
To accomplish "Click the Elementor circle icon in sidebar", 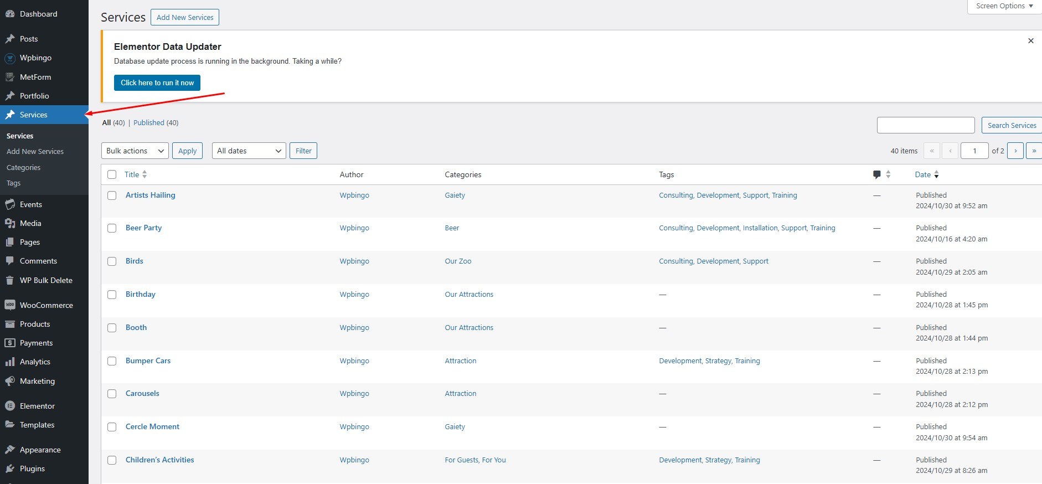I will [x=10, y=406].
